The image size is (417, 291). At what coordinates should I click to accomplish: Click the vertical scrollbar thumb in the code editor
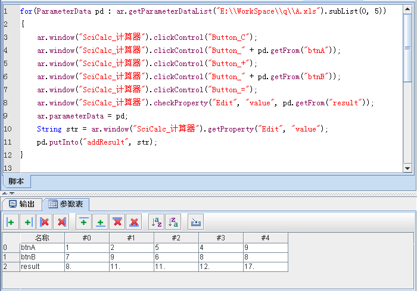pos(407,48)
